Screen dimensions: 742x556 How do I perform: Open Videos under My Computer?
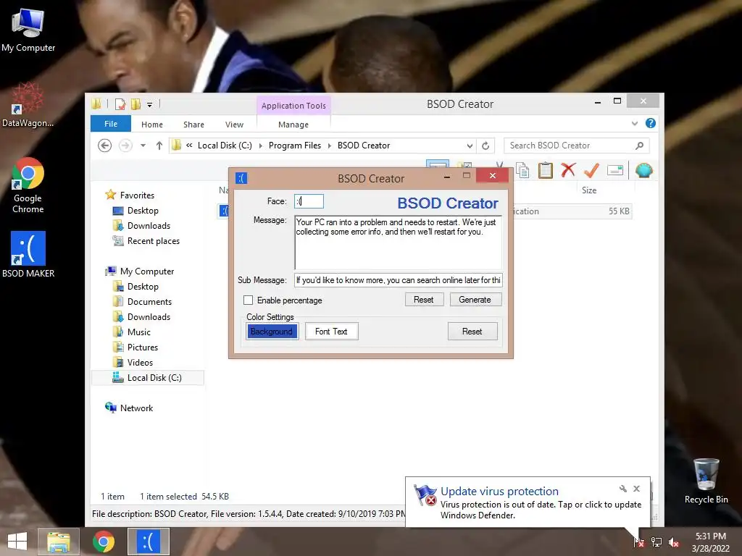tap(140, 362)
